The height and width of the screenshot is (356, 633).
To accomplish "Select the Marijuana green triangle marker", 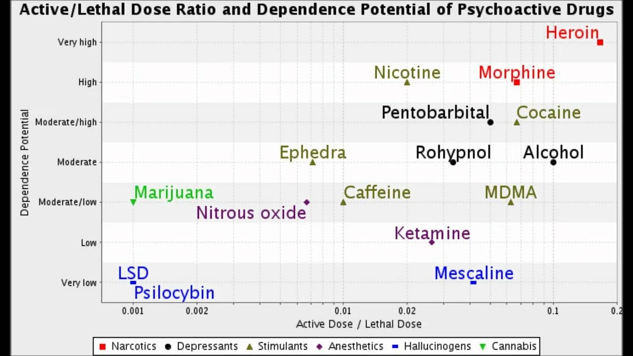I will click(133, 202).
